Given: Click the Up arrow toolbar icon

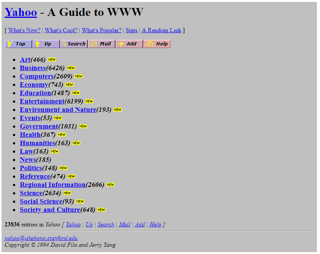Looking at the screenshot, I should 46,44.
